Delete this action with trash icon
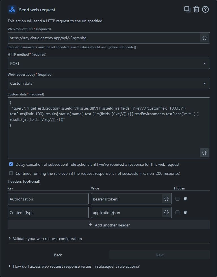The image size is (217, 277). [x=196, y=9]
